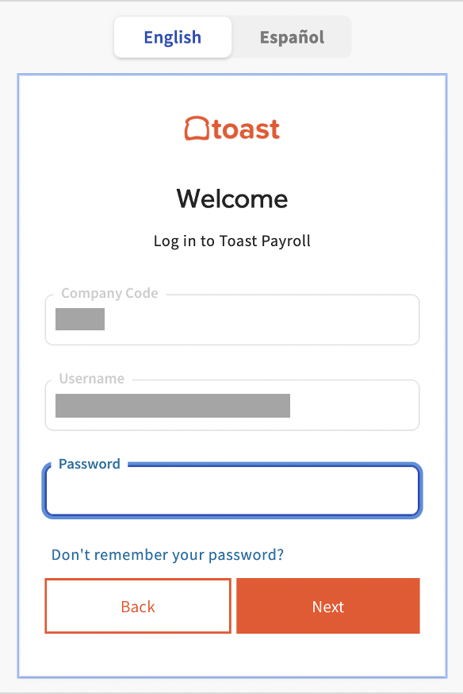Click the "Log in to Toast Payroll" text
This screenshot has width=463, height=694.
click(231, 241)
